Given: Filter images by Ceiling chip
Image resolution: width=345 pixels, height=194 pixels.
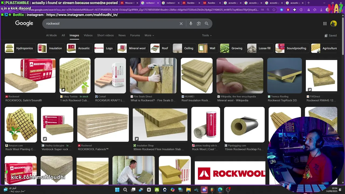Looking at the screenshot, I should pyautogui.click(x=185, y=48).
